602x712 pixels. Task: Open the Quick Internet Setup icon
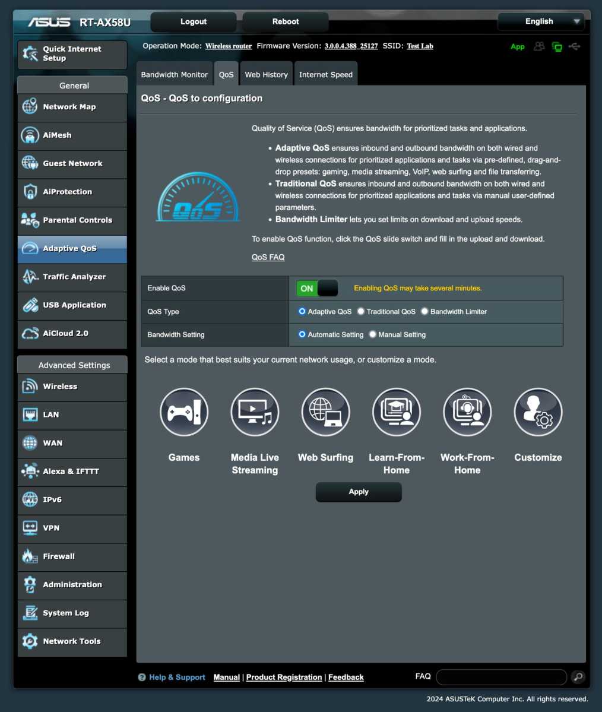[x=30, y=53]
